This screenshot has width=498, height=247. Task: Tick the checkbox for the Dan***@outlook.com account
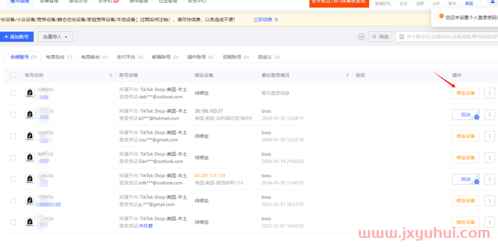point(13,158)
